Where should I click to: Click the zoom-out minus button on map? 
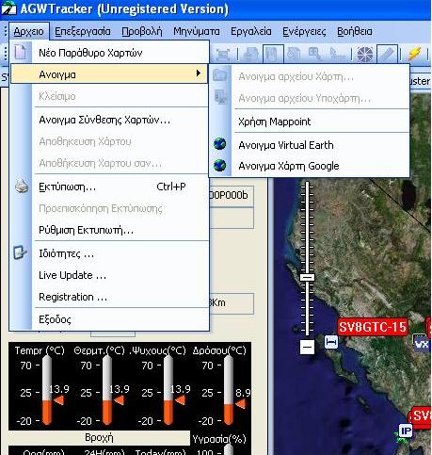[307, 347]
